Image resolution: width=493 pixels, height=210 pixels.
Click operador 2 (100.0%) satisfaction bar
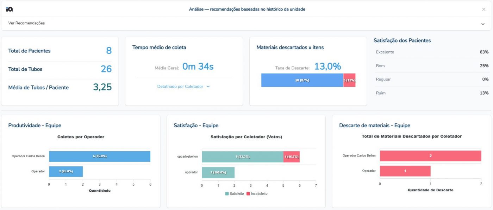tap(218, 173)
